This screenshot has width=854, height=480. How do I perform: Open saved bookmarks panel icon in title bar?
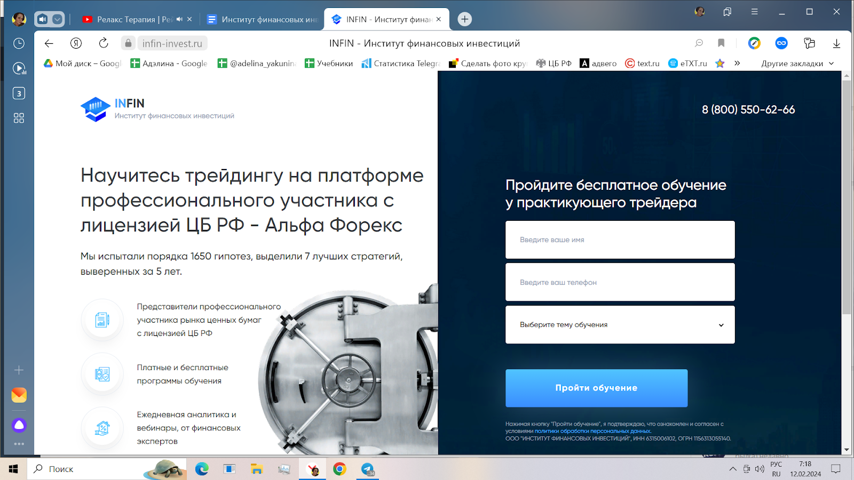tap(727, 12)
